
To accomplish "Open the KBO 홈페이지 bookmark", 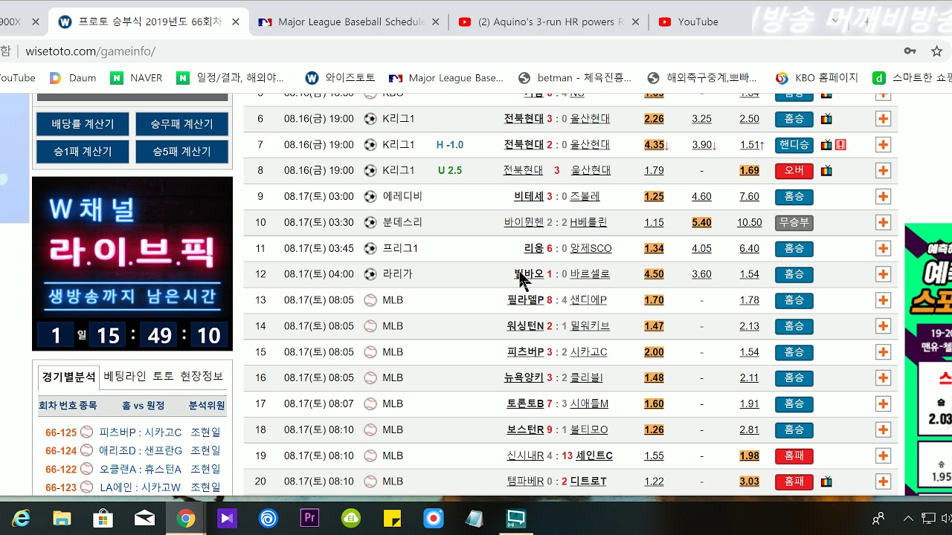I will pyautogui.click(x=817, y=78).
